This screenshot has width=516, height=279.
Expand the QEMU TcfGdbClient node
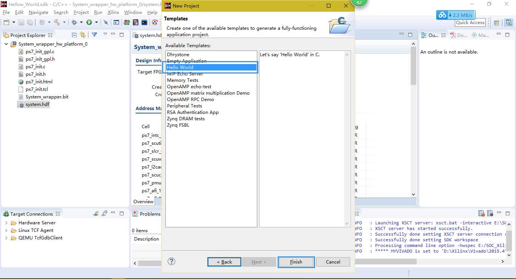click(6, 238)
